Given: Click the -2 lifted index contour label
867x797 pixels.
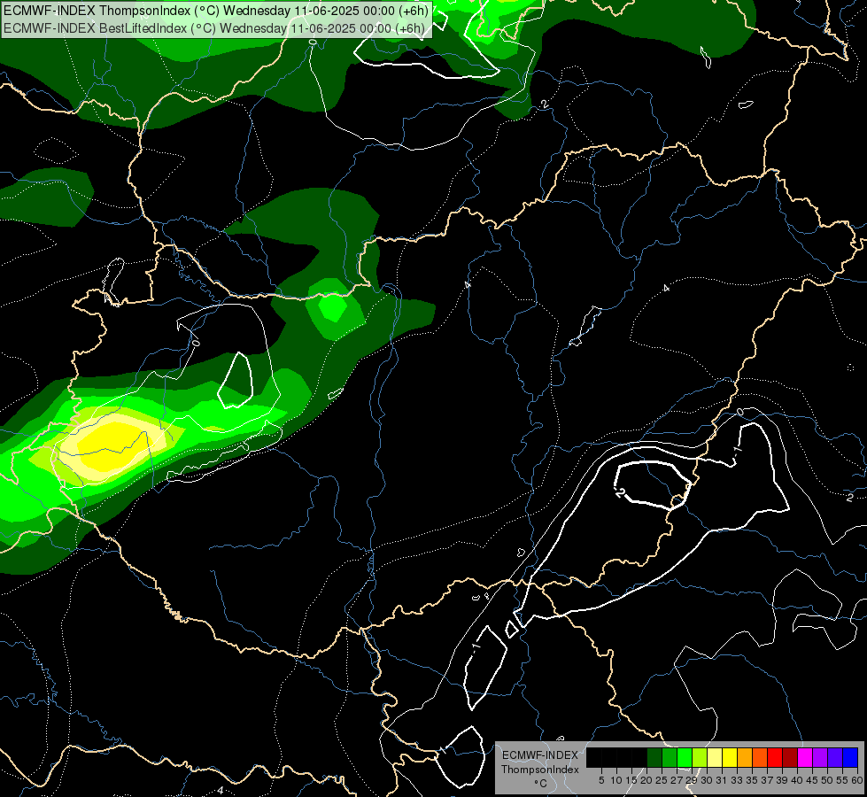Looking at the screenshot, I should pyautogui.click(x=619, y=491).
